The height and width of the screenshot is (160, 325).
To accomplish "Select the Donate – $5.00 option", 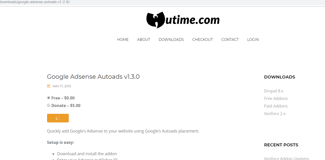I will [49, 105].
